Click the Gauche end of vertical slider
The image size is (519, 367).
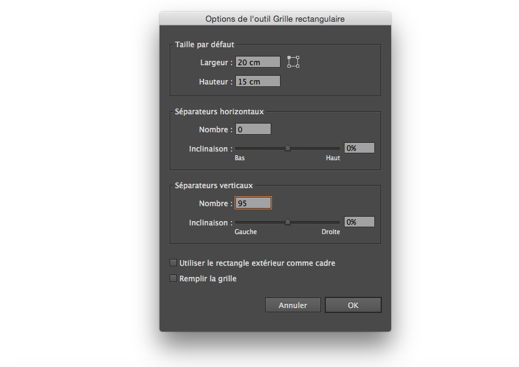pos(237,222)
